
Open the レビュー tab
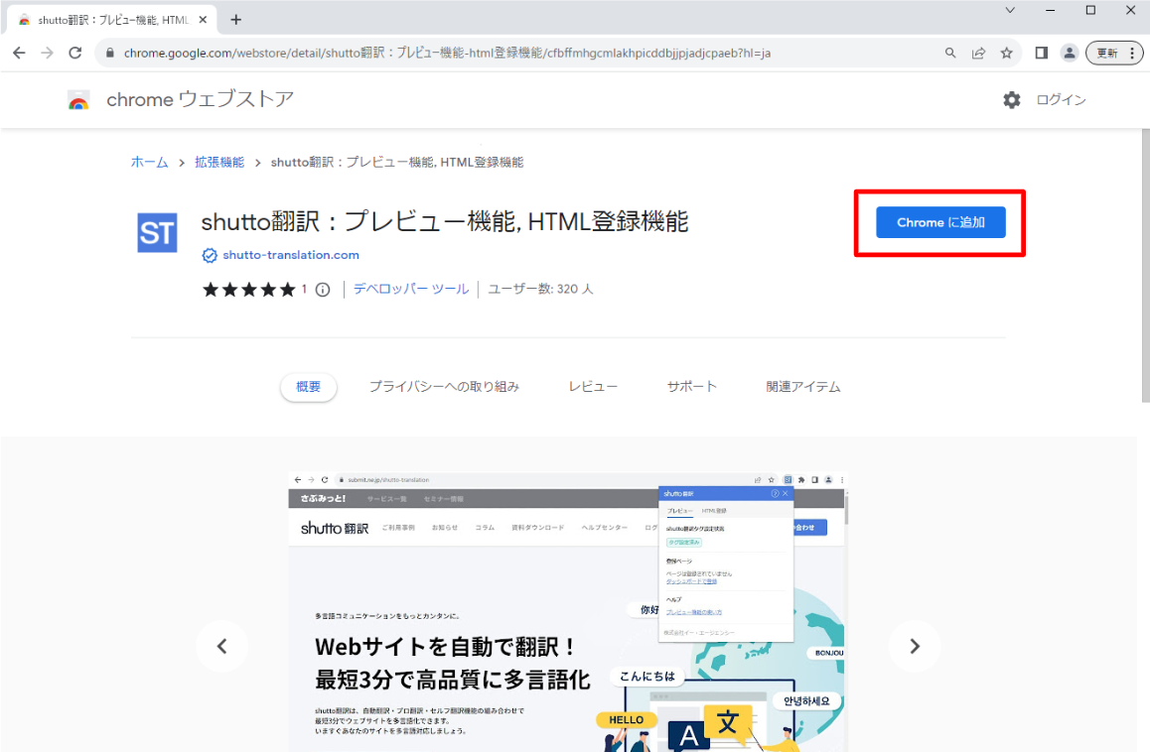593,386
